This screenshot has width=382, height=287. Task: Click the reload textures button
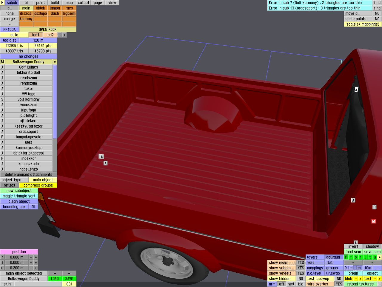361,284
